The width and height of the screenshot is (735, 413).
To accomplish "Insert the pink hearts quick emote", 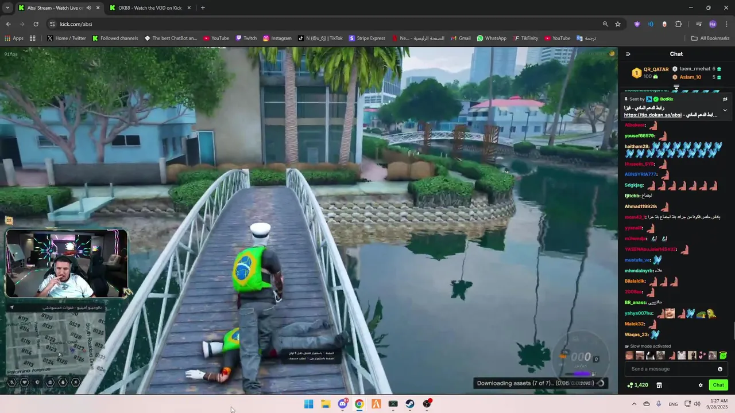I will (x=702, y=356).
